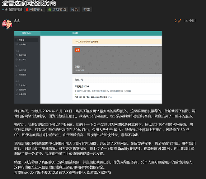The image size is (206, 179).
Task: Open the 投诉 tag
Action: (x=75, y=10)
